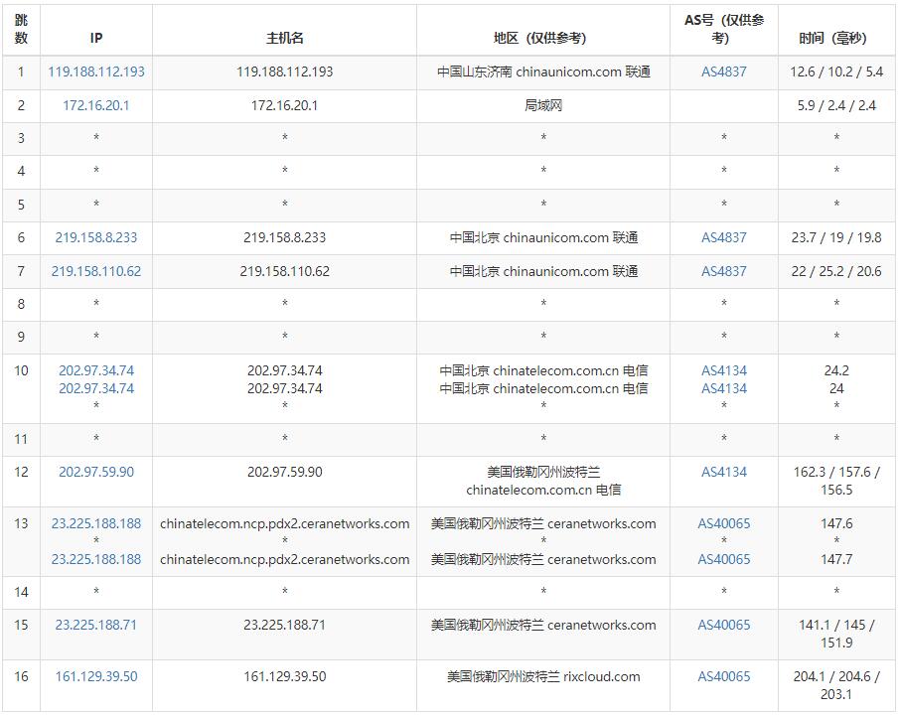Visit the 202.97.59.90 IP link
The image size is (900, 716).
(95, 472)
